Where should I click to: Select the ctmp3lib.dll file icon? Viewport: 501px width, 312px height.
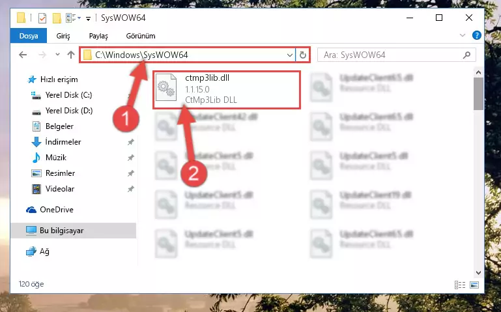(x=166, y=87)
